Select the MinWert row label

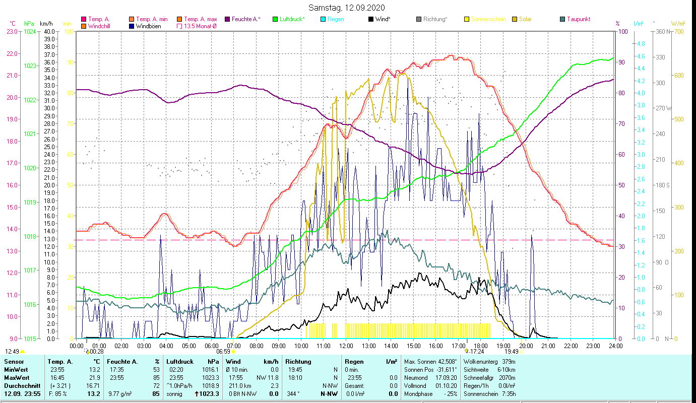point(16,370)
